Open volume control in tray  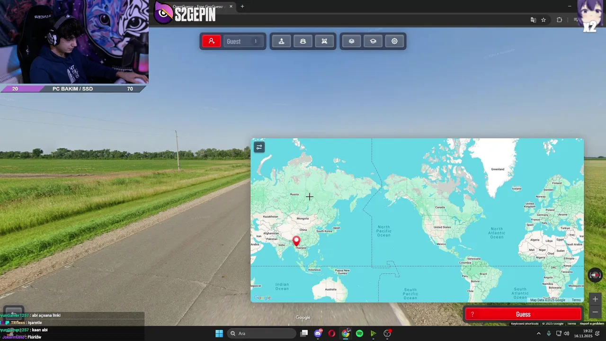click(x=567, y=333)
